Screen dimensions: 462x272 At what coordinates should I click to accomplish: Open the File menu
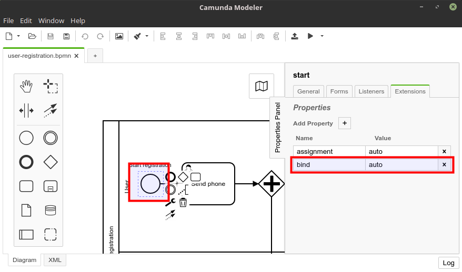tap(8, 20)
